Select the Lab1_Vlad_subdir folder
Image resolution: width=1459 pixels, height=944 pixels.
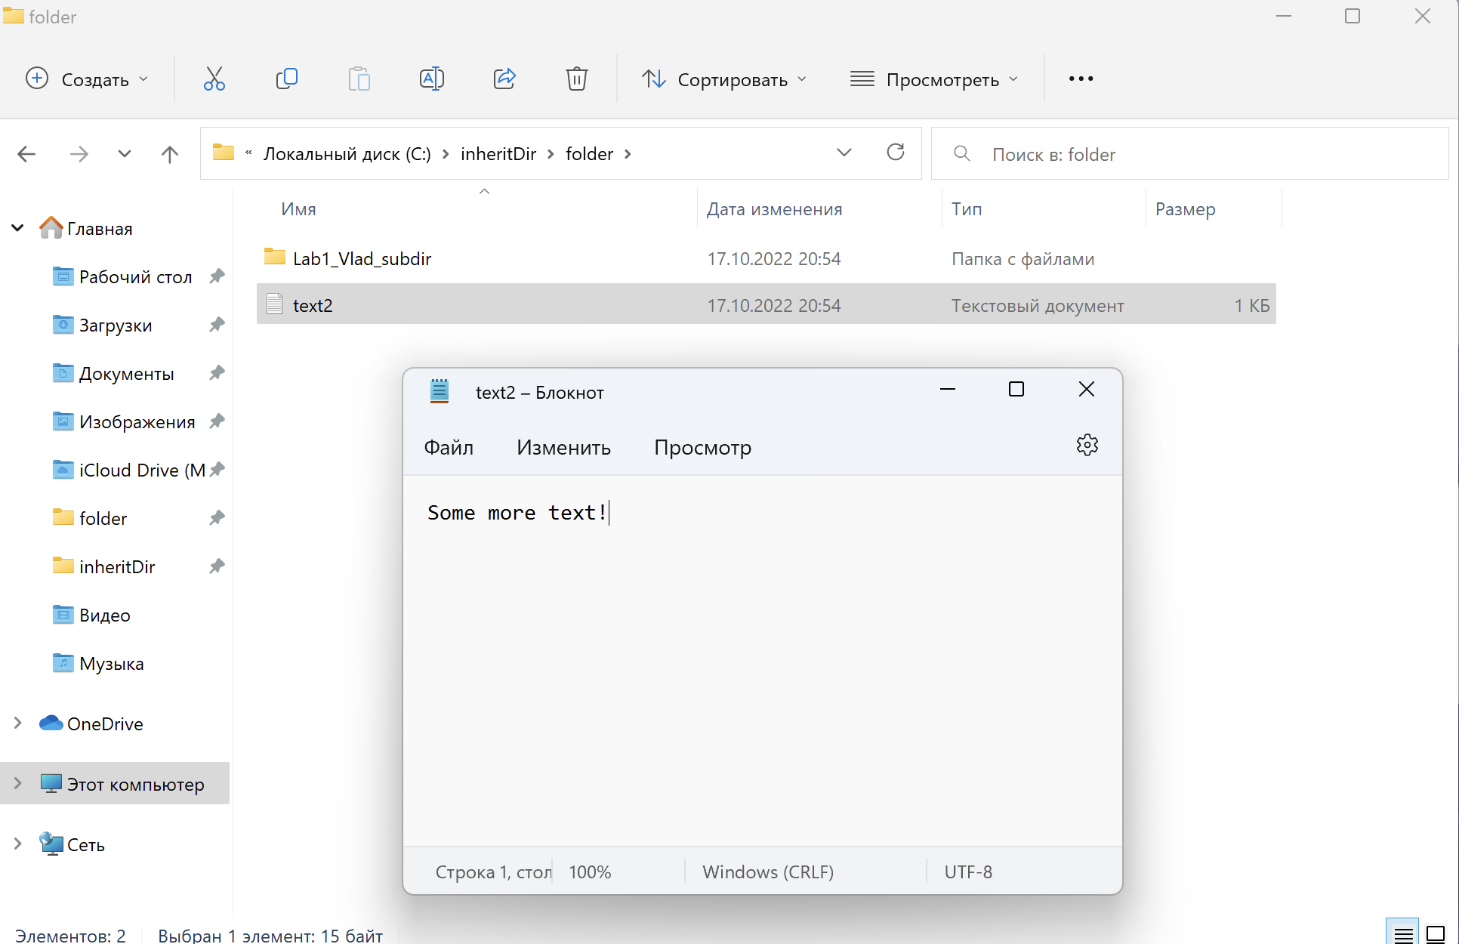[362, 259]
